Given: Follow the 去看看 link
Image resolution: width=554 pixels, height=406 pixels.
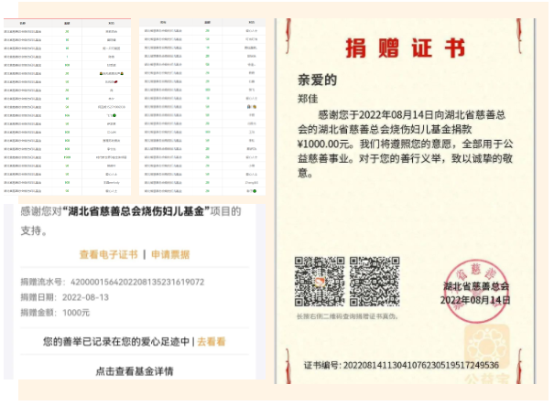Looking at the screenshot, I should (212, 341).
